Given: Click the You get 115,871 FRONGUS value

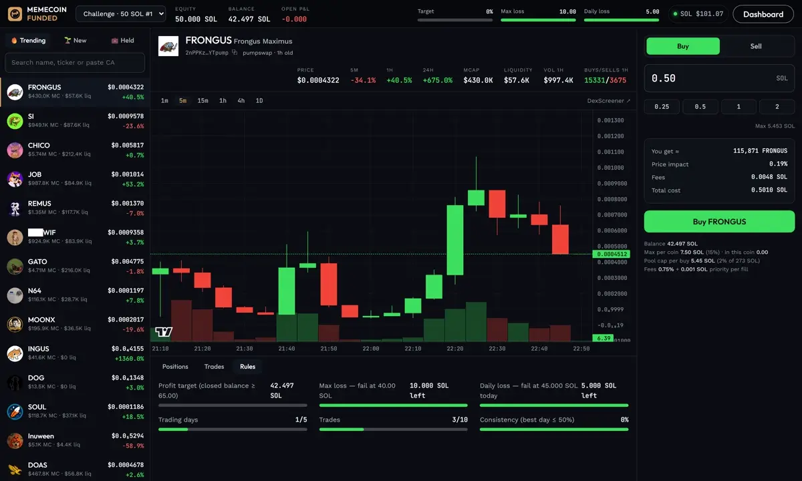Looking at the screenshot, I should (760, 151).
